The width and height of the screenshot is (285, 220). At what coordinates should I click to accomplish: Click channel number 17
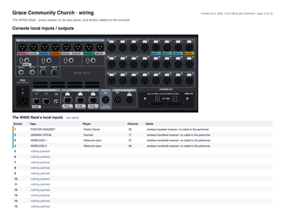point(130,135)
